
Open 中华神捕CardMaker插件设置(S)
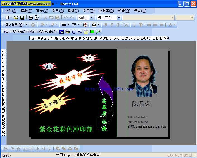[30, 32]
